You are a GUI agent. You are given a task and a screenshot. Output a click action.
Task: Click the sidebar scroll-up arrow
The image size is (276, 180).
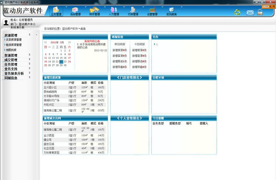pyautogui.click(x=36, y=35)
